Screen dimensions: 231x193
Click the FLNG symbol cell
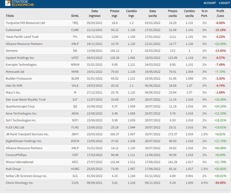[75, 127]
